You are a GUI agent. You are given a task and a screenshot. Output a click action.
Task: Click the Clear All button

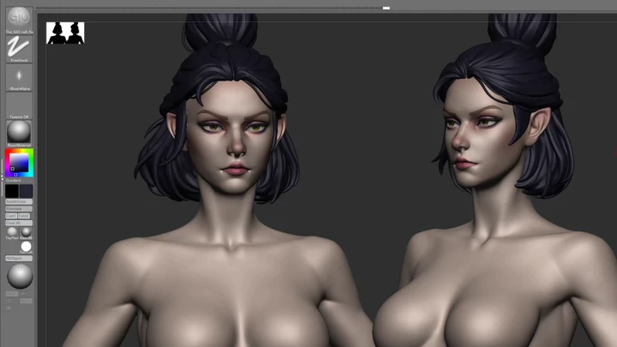tap(19, 223)
